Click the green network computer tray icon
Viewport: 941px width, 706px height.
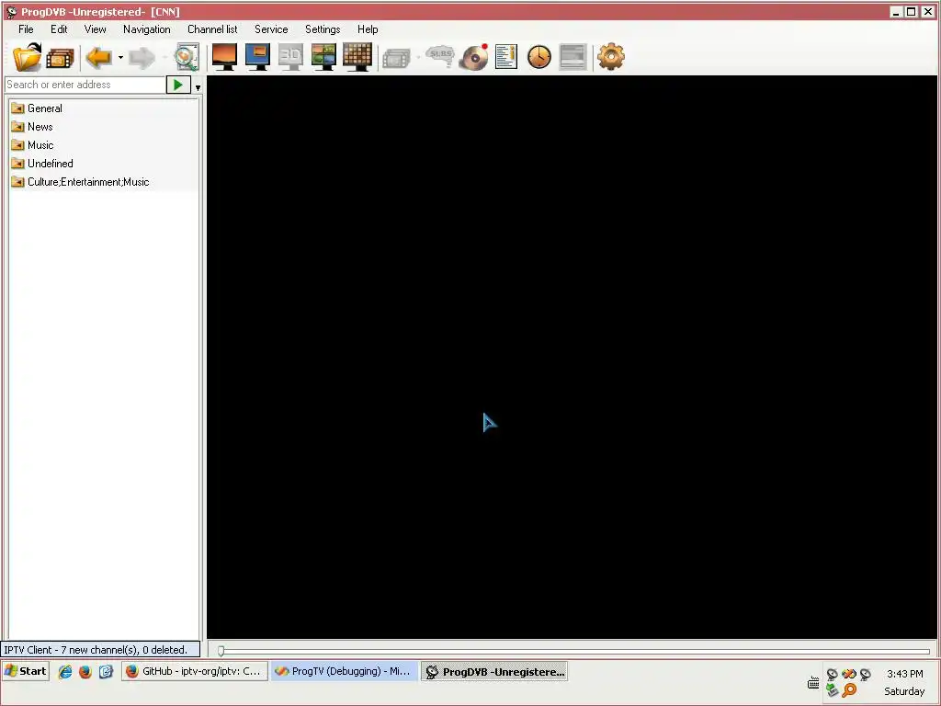[832, 690]
